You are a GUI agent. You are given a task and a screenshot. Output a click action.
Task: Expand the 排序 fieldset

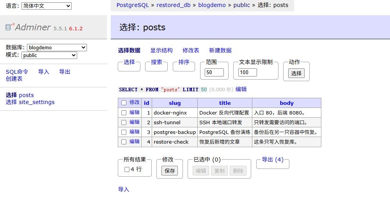click(x=184, y=62)
